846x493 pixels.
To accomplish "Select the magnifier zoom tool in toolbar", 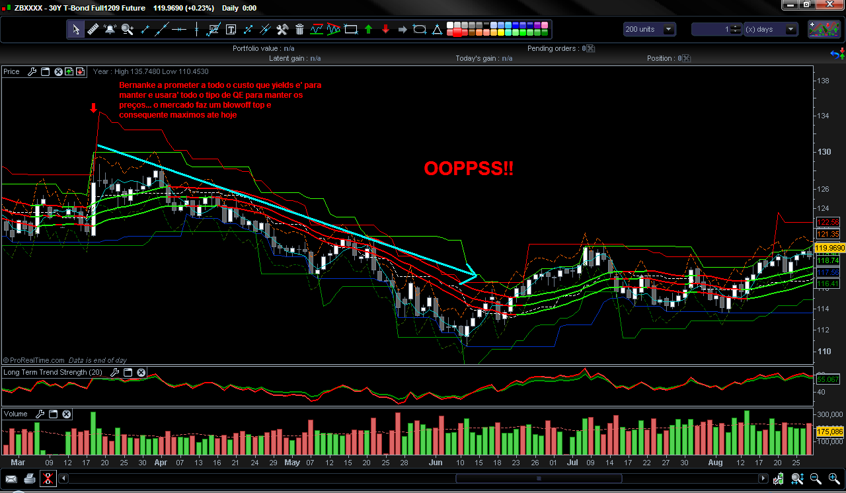I will click(x=127, y=29).
